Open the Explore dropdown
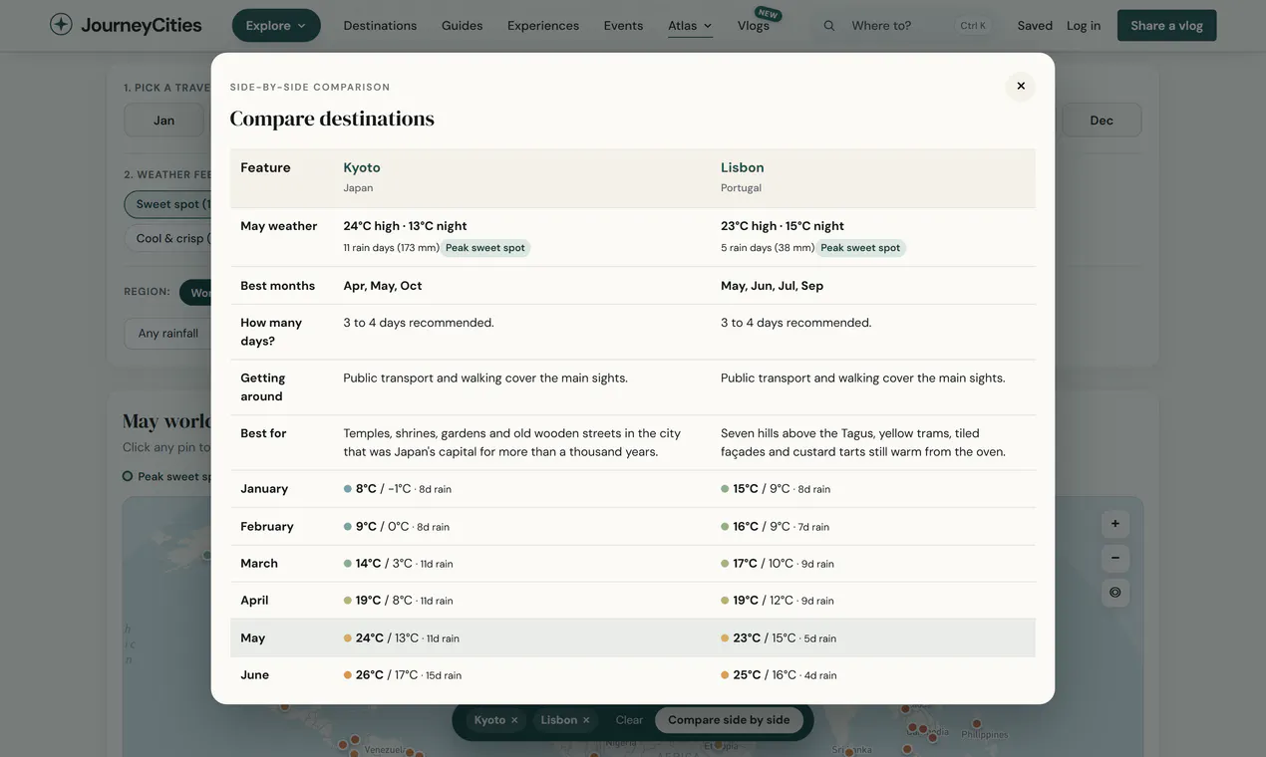Image resolution: width=1266 pixels, height=757 pixels. [x=276, y=25]
